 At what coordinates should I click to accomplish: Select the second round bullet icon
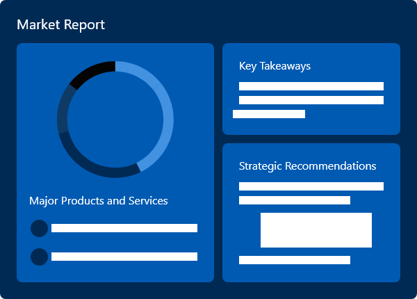coord(40,257)
